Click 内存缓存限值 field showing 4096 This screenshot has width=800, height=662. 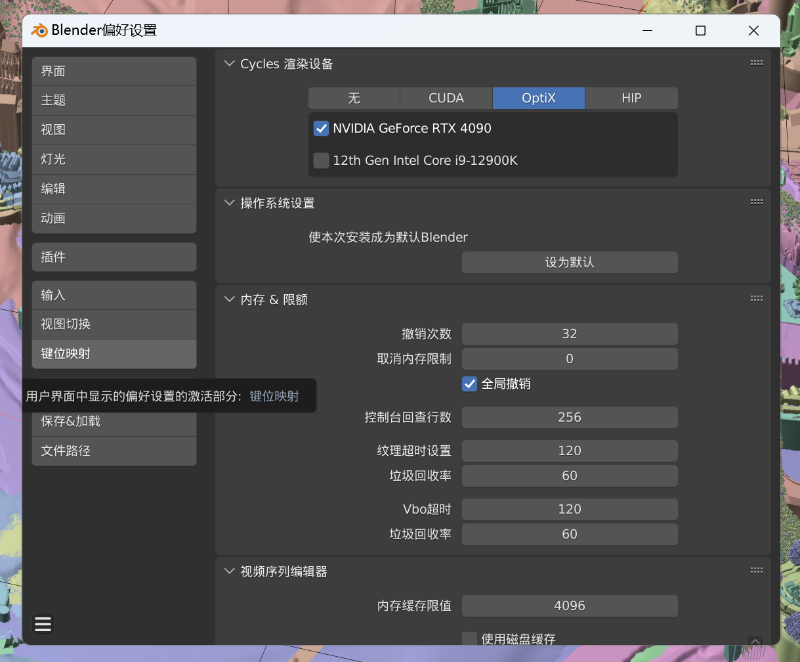tap(570, 606)
